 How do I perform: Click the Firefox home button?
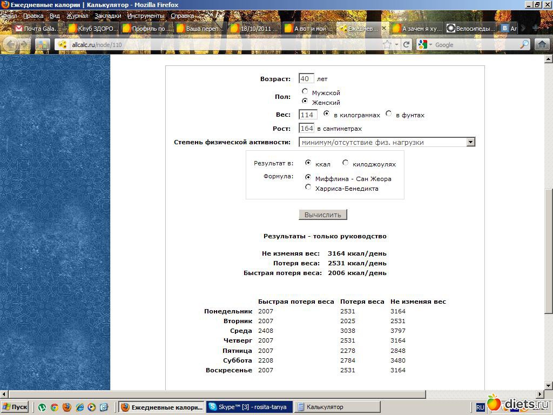[542, 45]
